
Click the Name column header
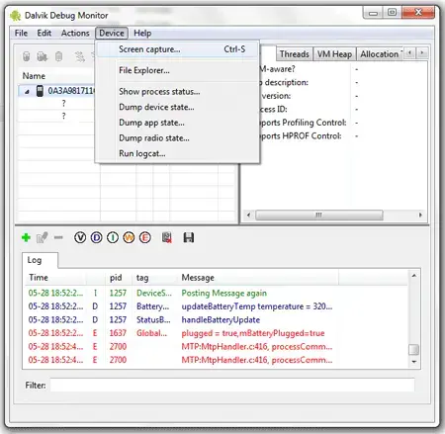(x=34, y=76)
